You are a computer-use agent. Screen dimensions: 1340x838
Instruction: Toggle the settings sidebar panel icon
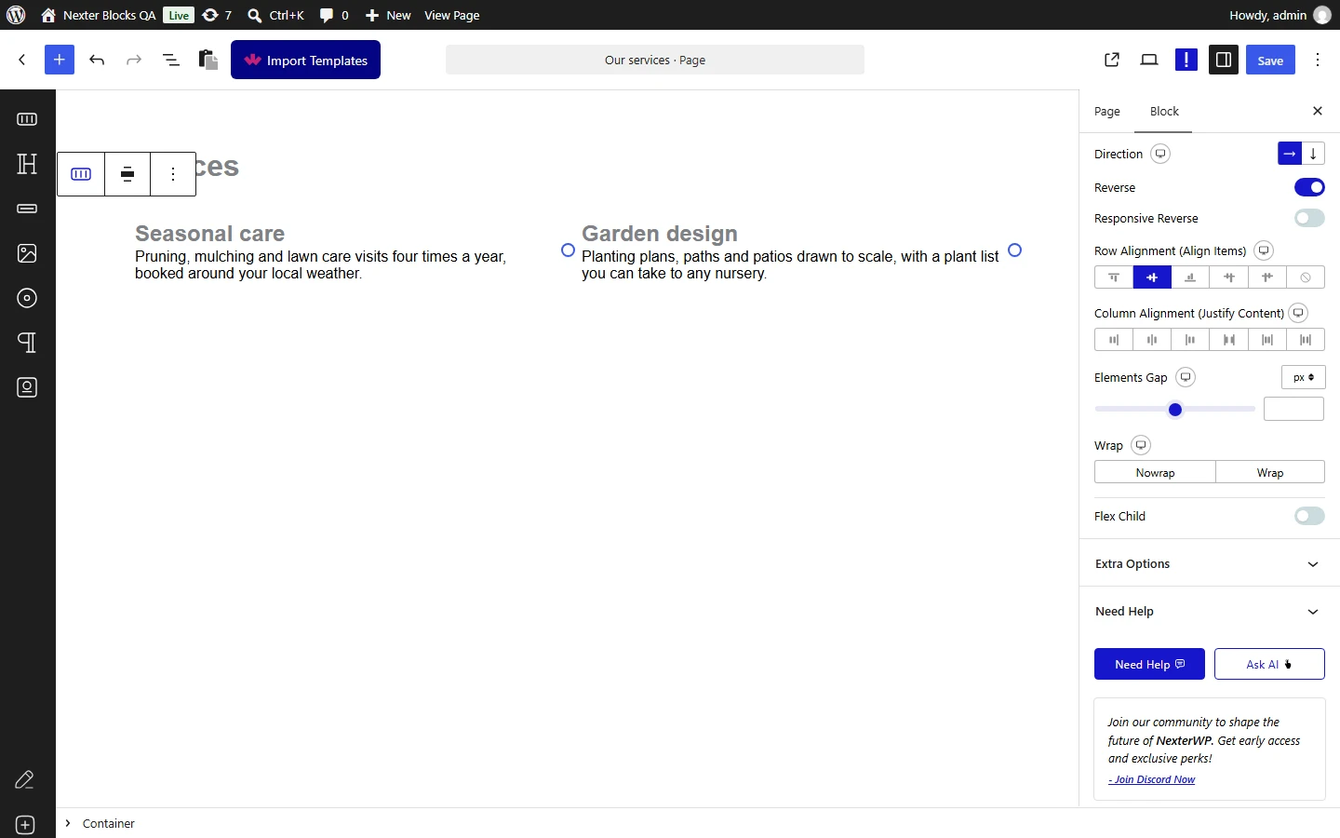pyautogui.click(x=1224, y=60)
